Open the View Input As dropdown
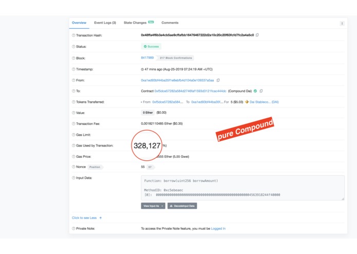 153,206
